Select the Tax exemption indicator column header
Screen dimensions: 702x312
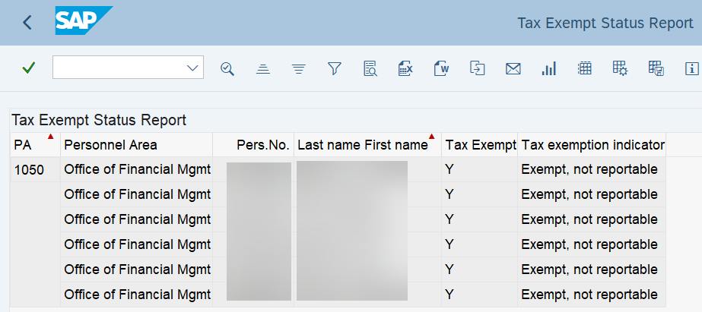click(x=592, y=145)
